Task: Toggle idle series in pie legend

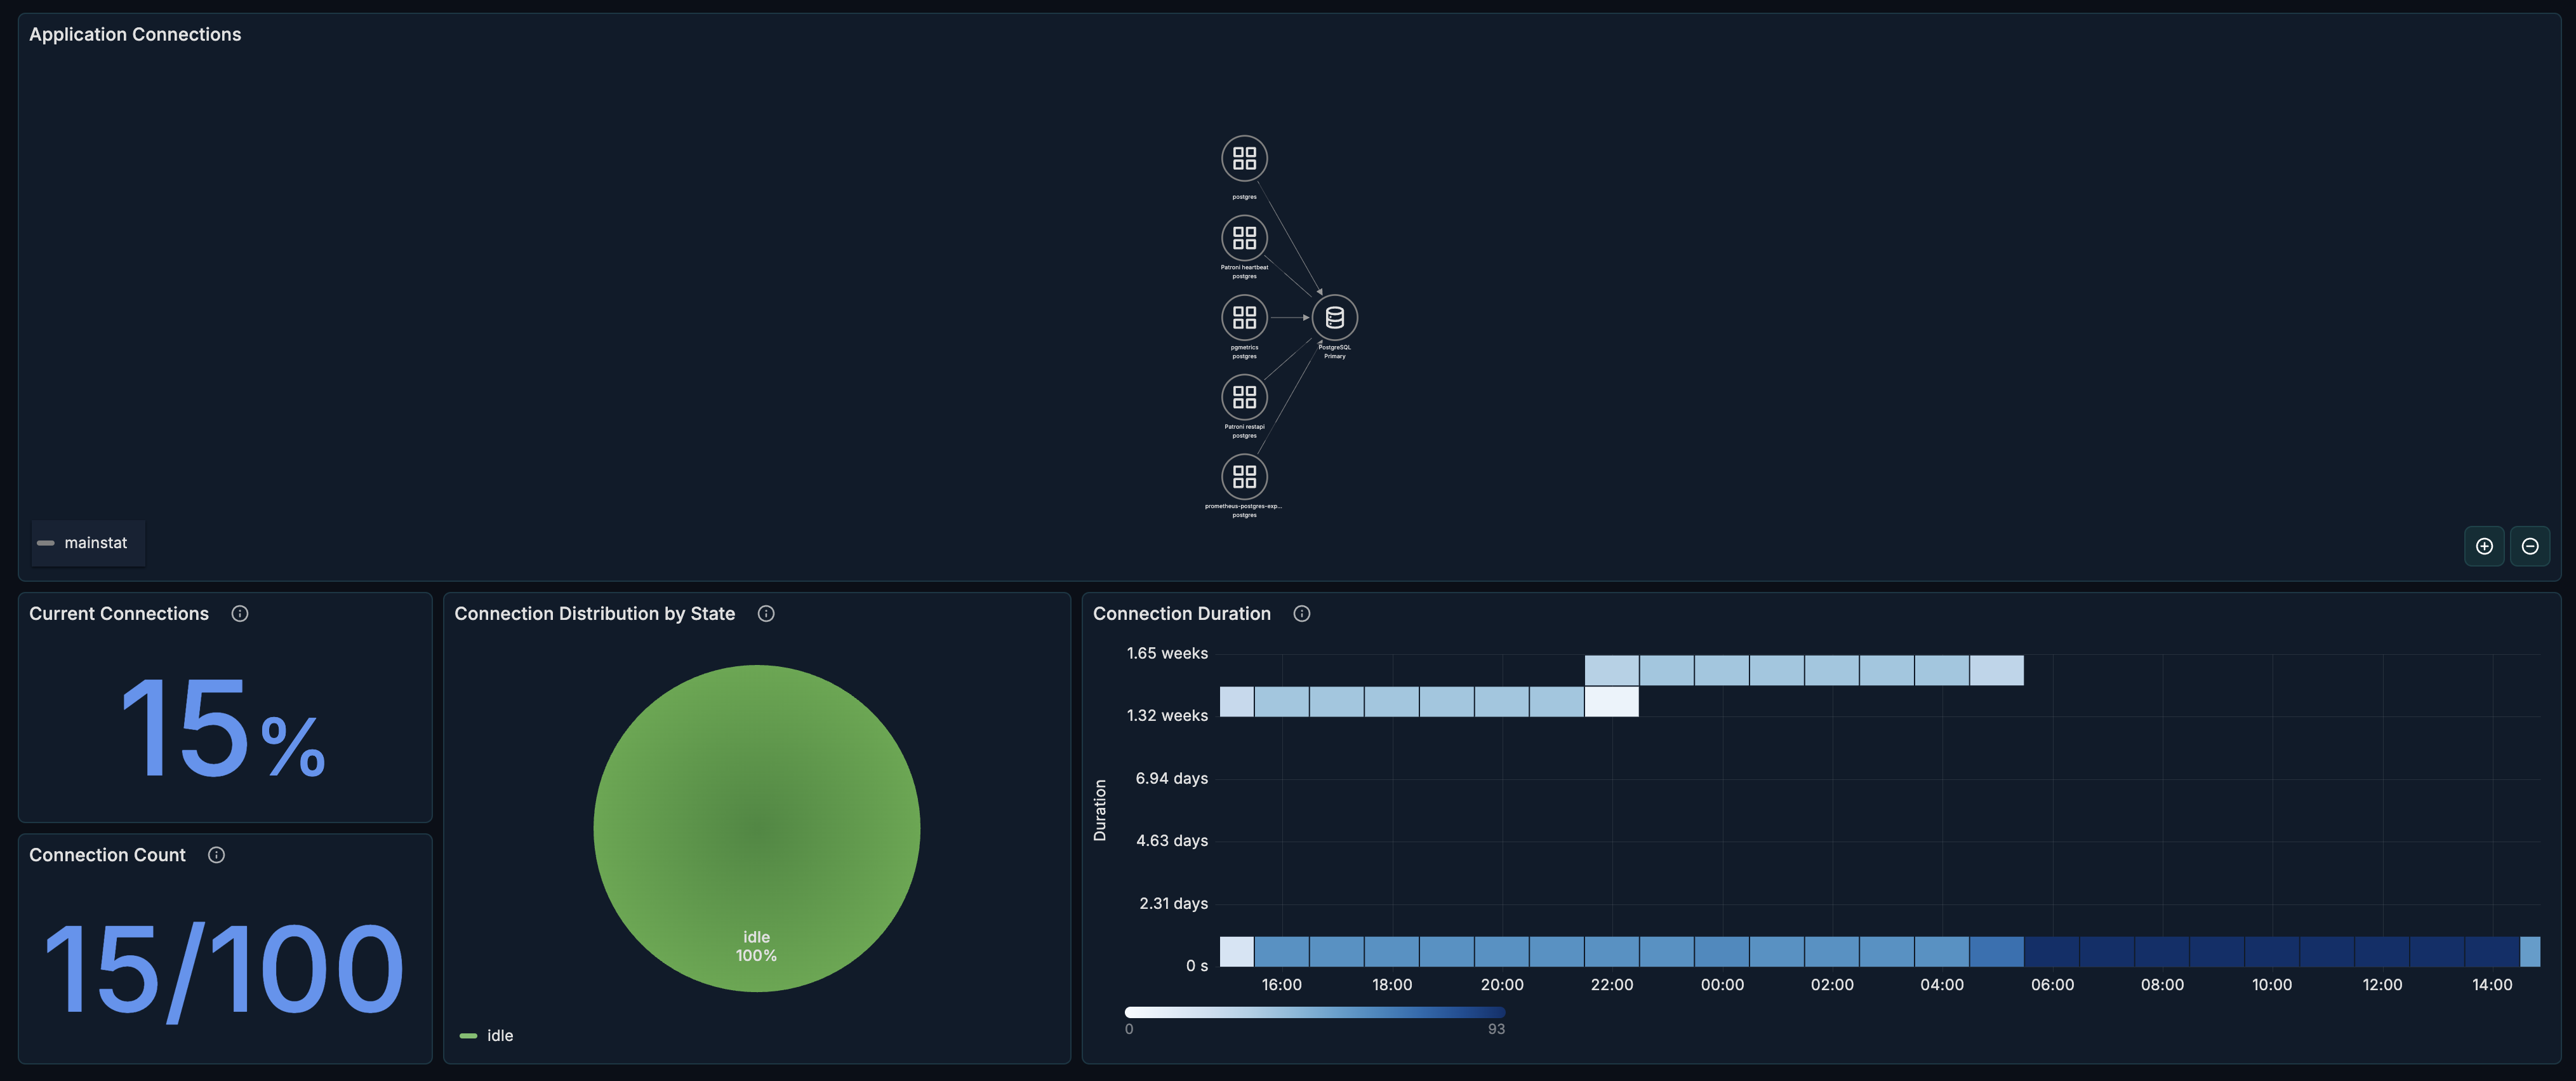Action: [499, 1036]
